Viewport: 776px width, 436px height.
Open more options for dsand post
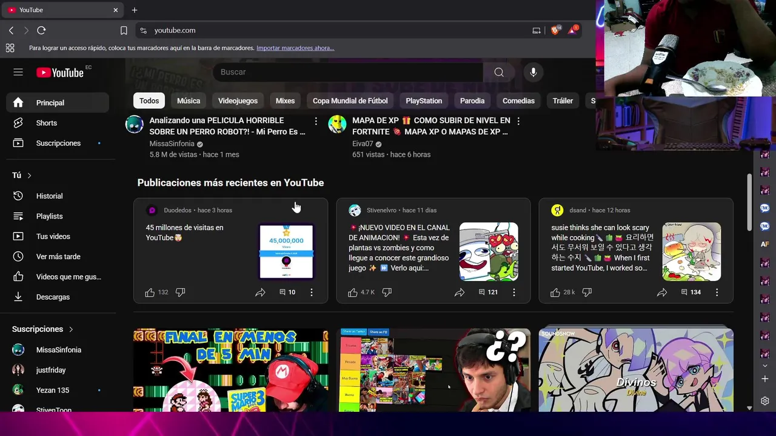717,292
